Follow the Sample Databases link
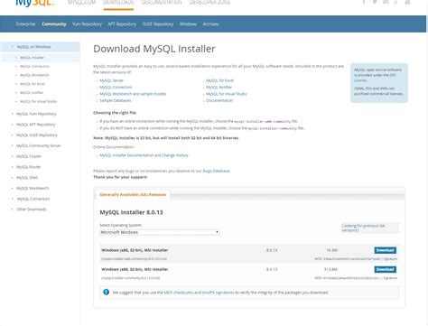Viewport: 428px width, 326px height. pyautogui.click(x=116, y=100)
